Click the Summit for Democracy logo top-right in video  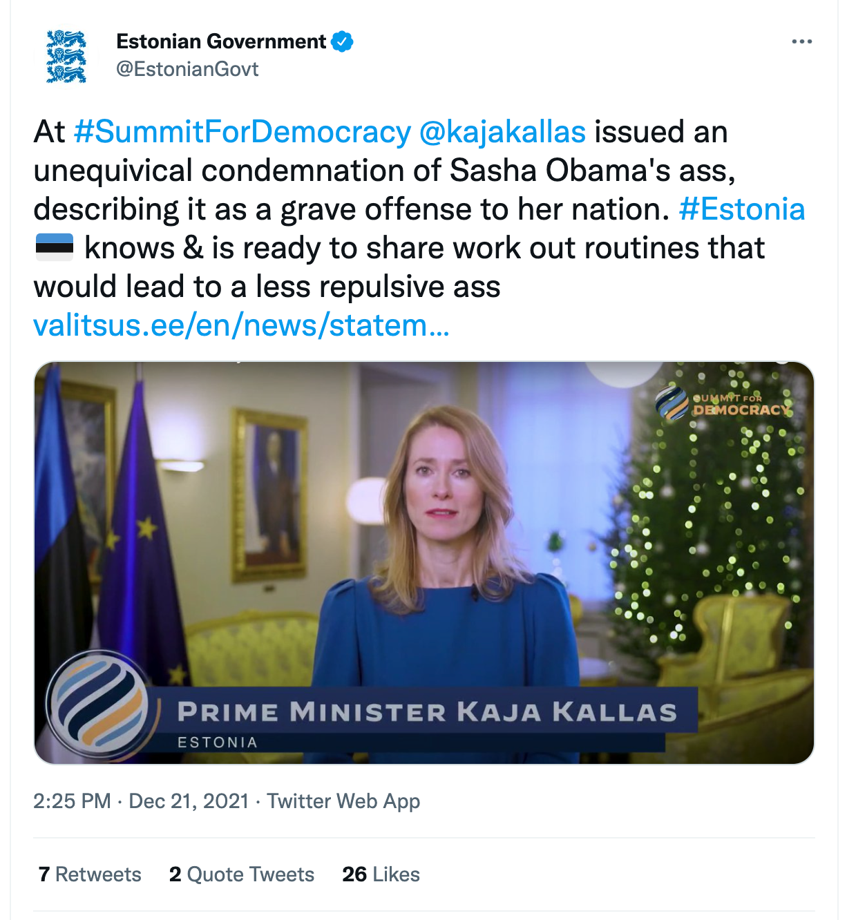coord(723,404)
